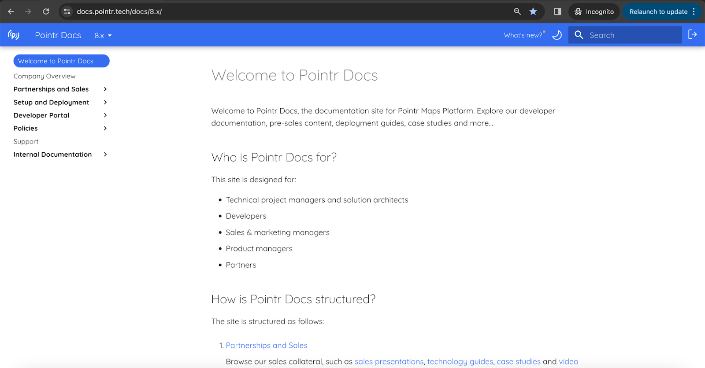Open the browser side panel icon
705x368 pixels.
pos(557,11)
